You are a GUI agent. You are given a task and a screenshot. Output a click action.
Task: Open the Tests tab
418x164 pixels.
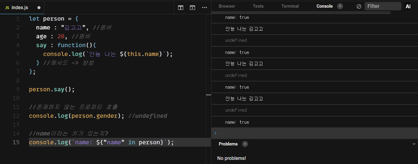[258, 6]
